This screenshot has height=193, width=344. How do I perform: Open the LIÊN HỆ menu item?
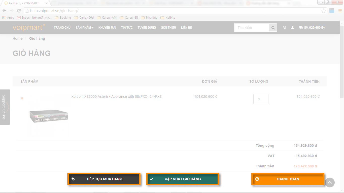(x=186, y=28)
